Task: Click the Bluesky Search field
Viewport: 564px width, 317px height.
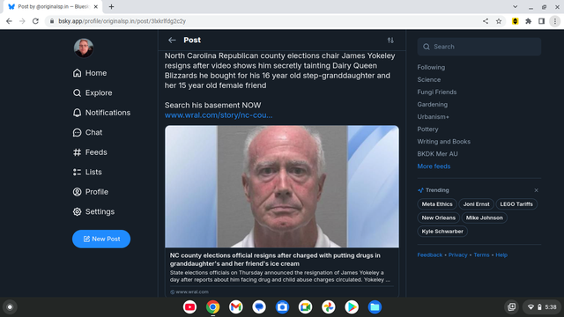Action: (x=479, y=47)
